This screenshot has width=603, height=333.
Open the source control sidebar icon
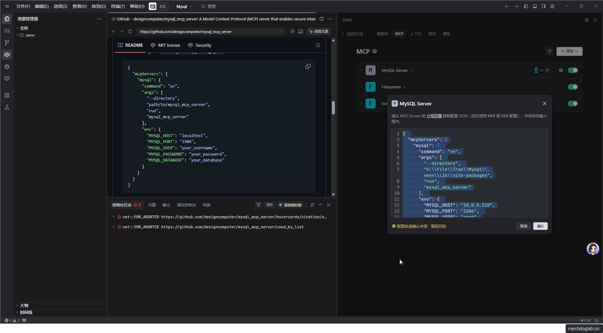point(7,43)
